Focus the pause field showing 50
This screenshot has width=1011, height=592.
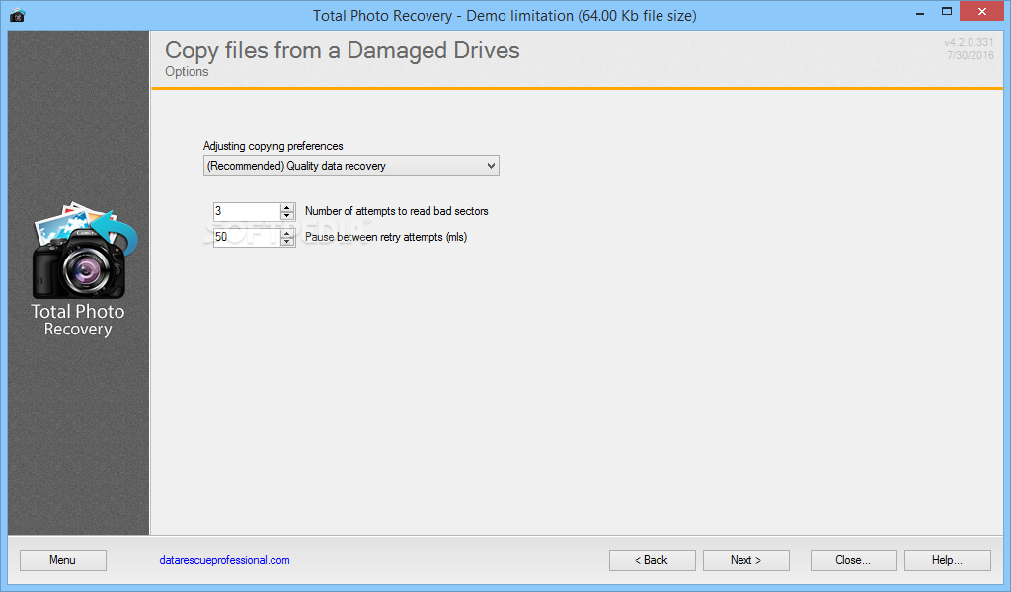tap(246, 237)
